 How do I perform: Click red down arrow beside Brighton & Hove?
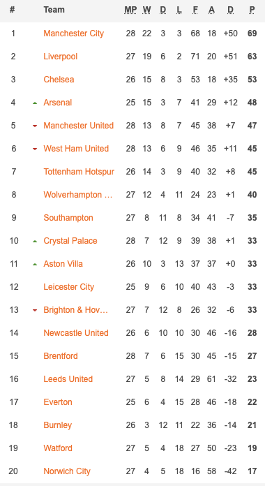pos(35,310)
